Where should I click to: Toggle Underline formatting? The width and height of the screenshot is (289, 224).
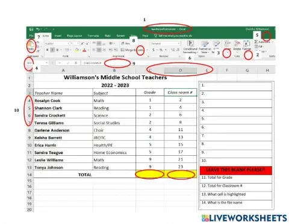tap(57, 50)
